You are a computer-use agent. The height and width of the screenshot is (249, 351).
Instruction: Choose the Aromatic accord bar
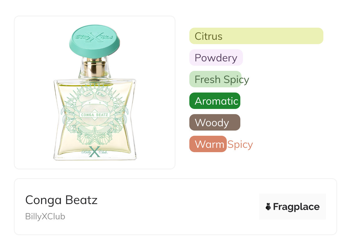point(215,101)
